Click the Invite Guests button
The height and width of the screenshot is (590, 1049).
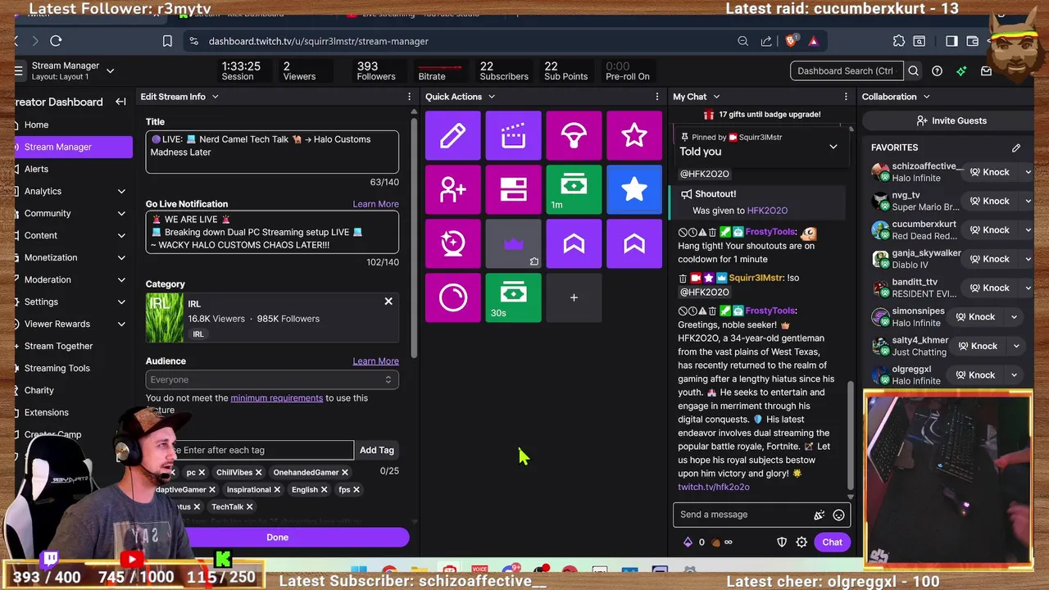(951, 120)
